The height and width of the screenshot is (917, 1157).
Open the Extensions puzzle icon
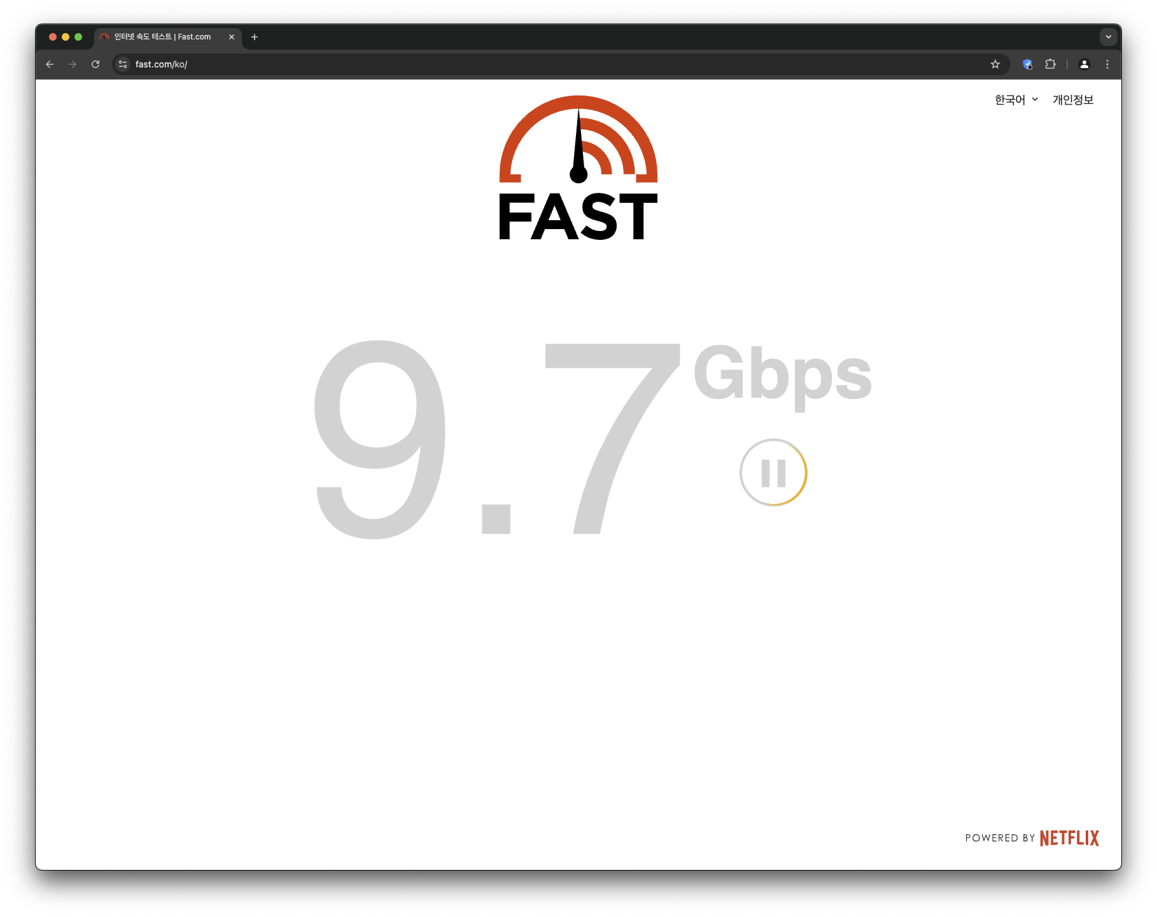[x=1050, y=64]
